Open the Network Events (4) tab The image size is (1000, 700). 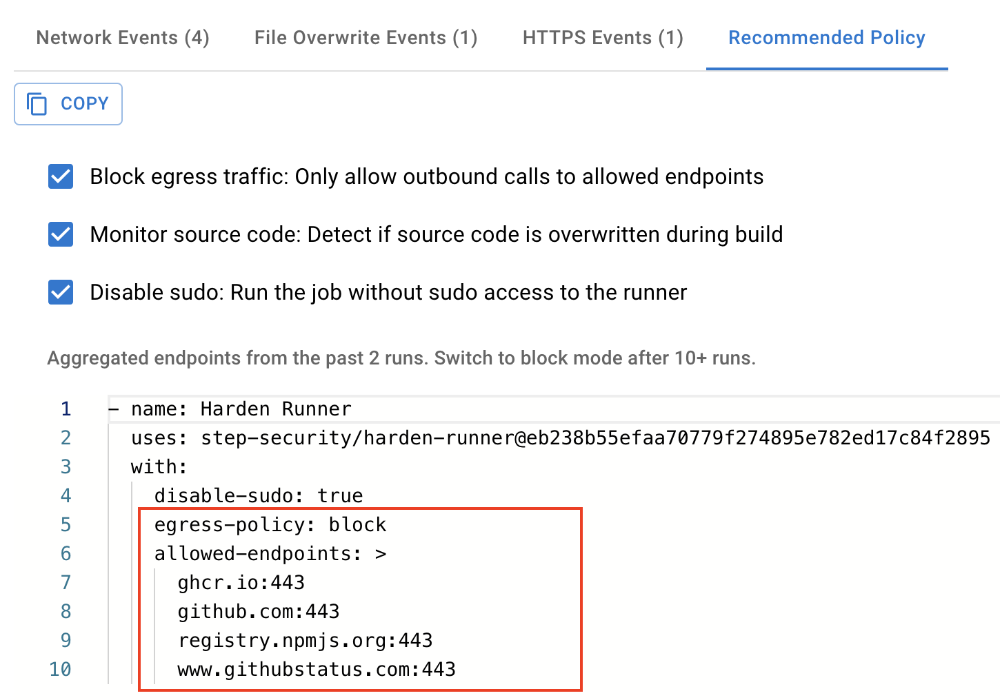click(x=123, y=37)
